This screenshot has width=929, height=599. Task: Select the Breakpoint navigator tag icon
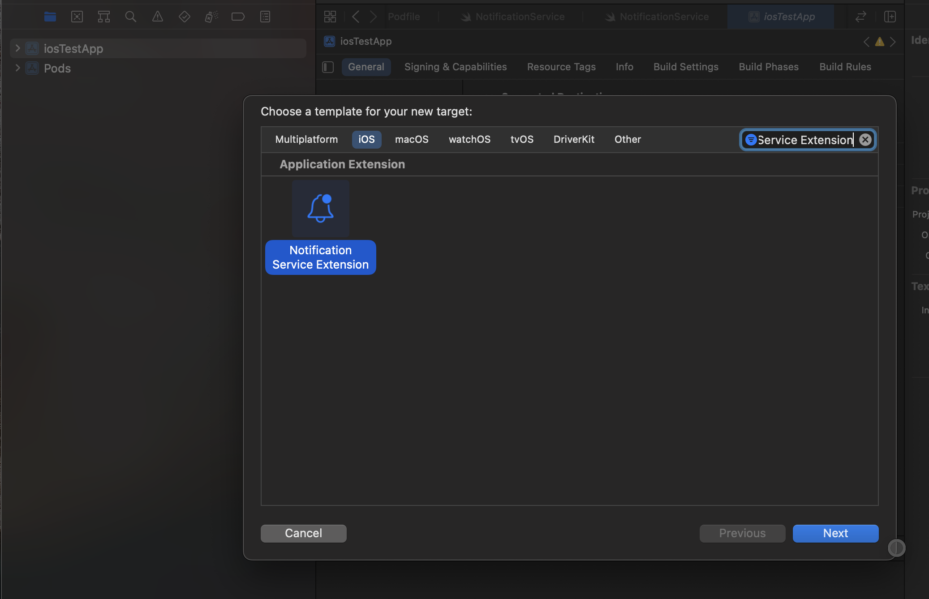pos(238,17)
